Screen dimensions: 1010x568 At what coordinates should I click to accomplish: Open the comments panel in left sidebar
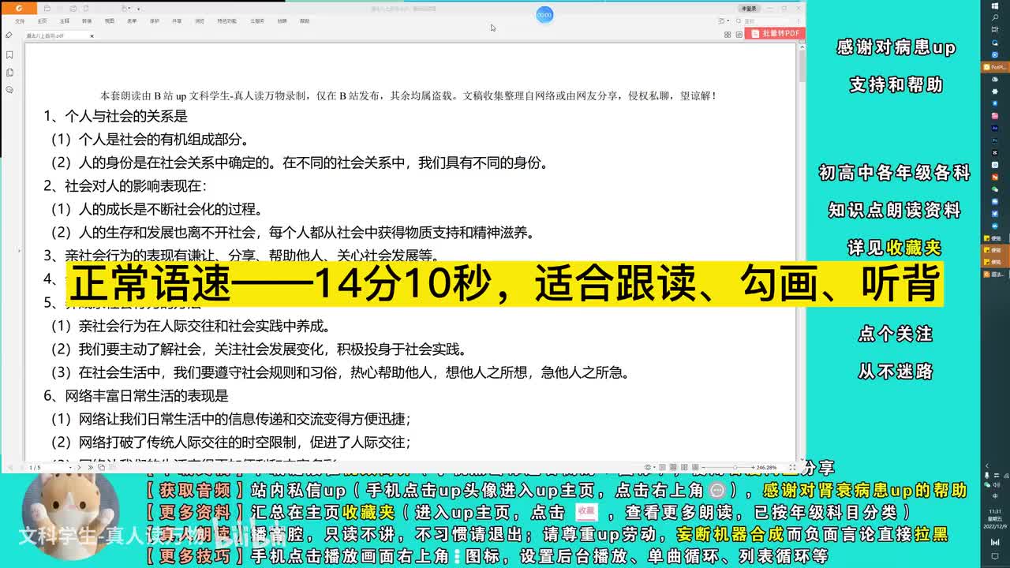tap(9, 90)
